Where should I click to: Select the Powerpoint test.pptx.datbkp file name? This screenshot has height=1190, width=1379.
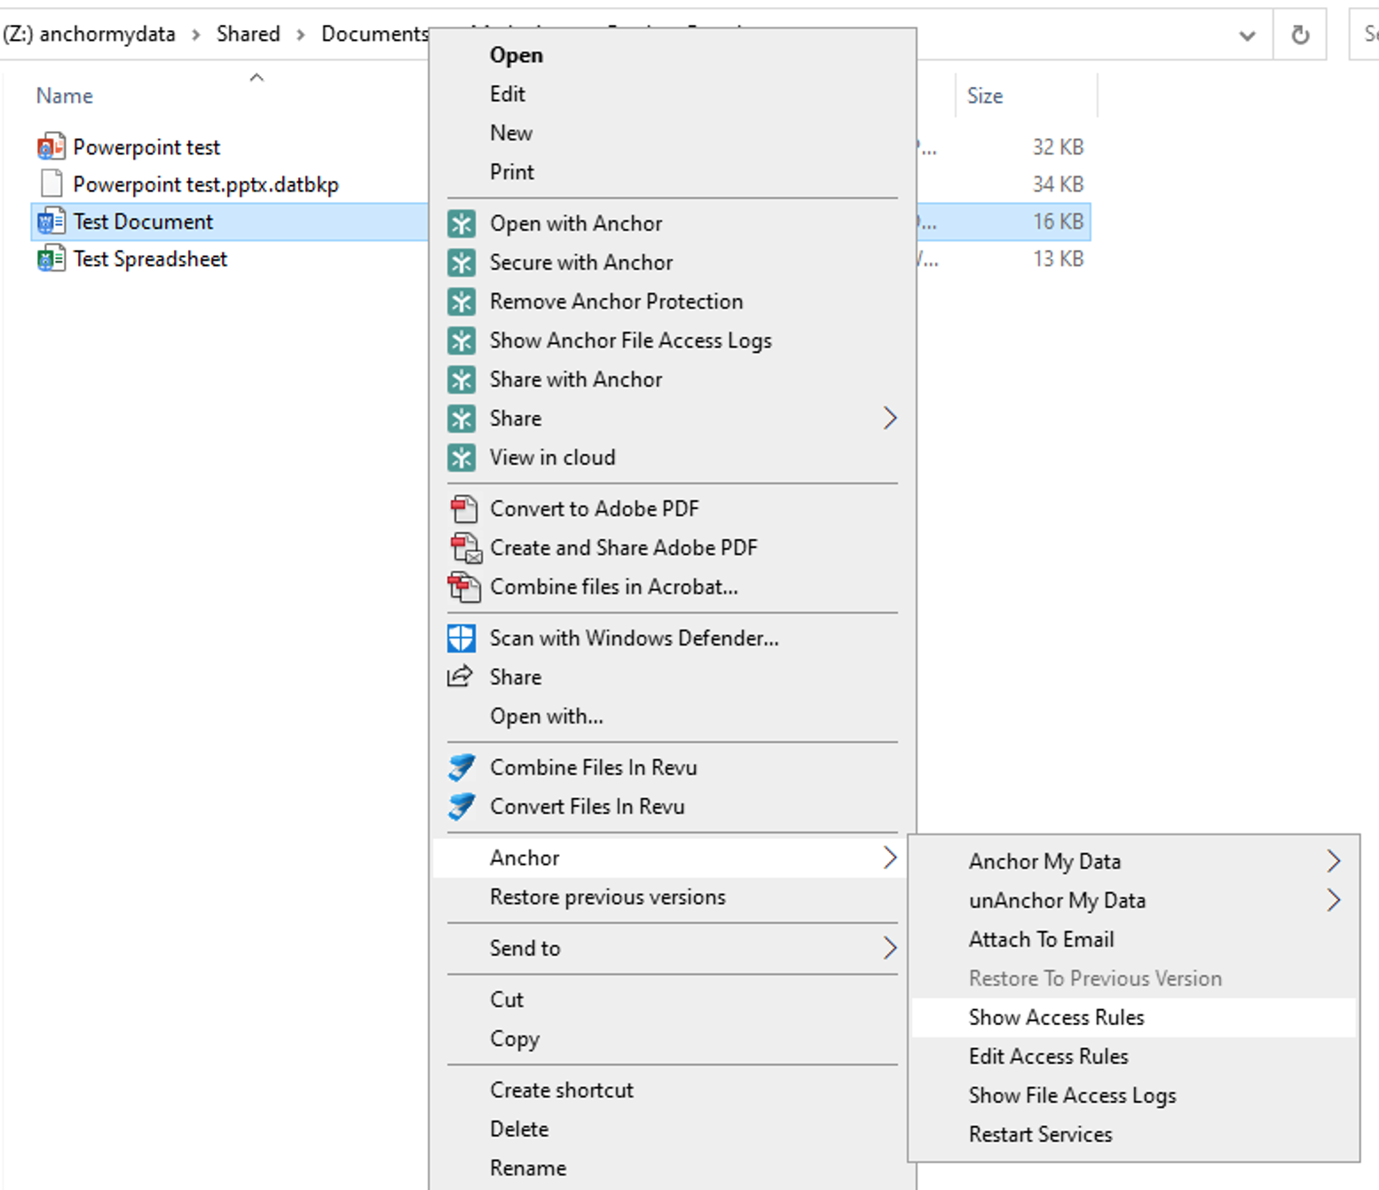pyautogui.click(x=206, y=184)
